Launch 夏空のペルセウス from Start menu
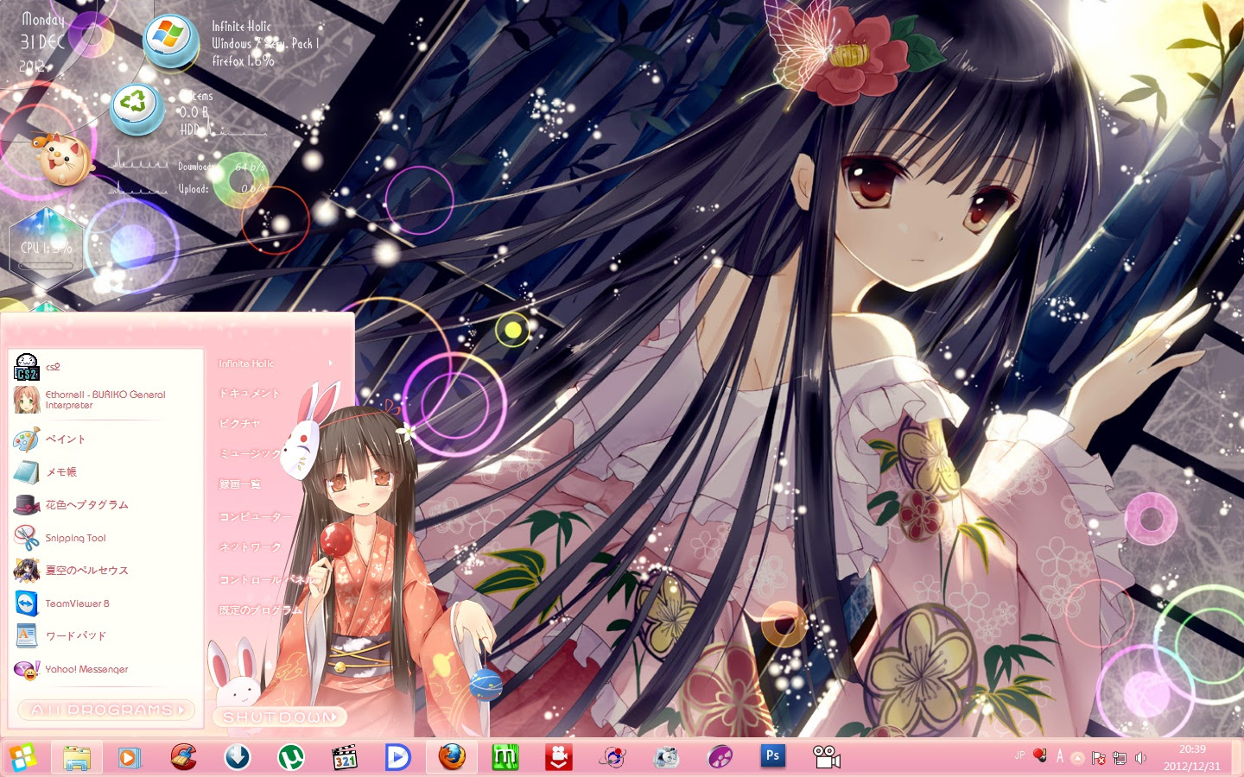Image resolution: width=1244 pixels, height=777 pixels. pos(106,571)
